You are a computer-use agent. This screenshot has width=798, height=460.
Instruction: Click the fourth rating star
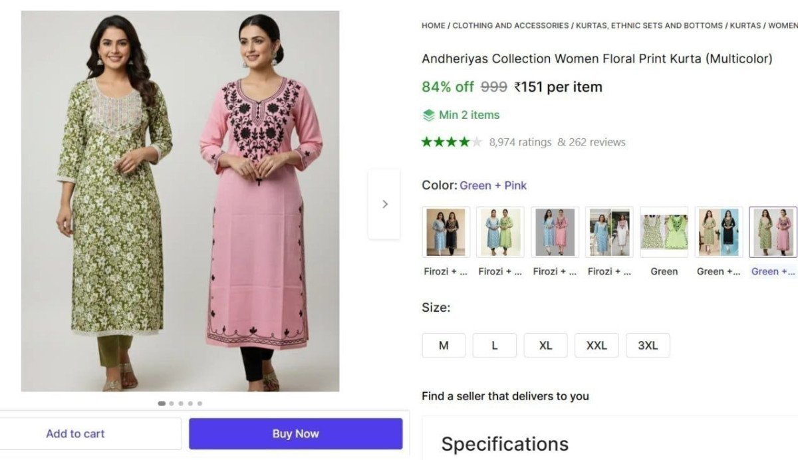464,142
